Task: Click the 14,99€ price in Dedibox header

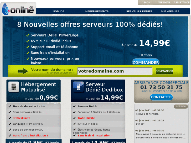Action: (x=112, y=98)
